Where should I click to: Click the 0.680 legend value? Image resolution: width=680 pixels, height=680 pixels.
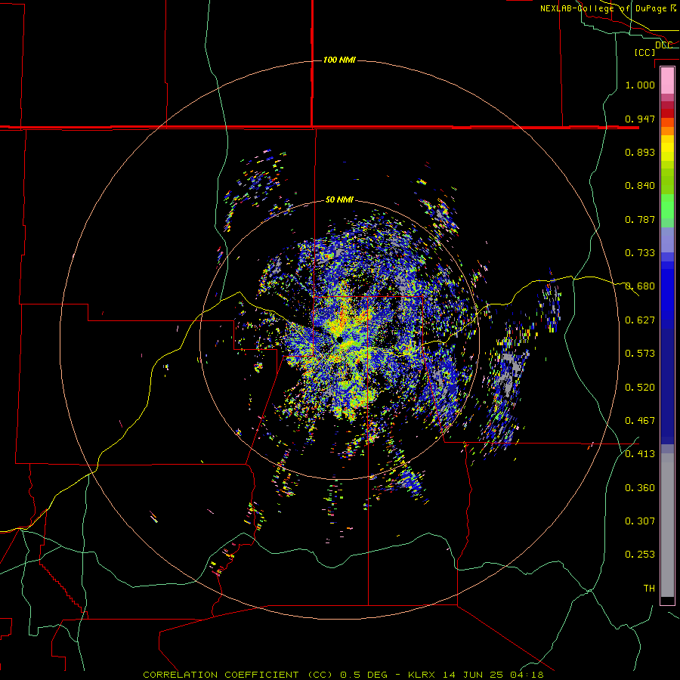(640, 286)
